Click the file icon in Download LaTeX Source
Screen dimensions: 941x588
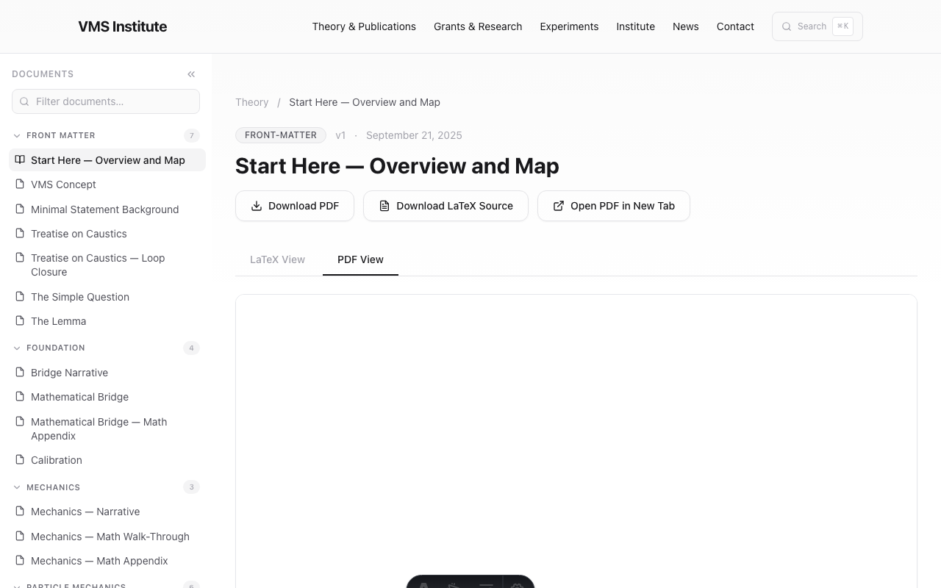(x=384, y=206)
